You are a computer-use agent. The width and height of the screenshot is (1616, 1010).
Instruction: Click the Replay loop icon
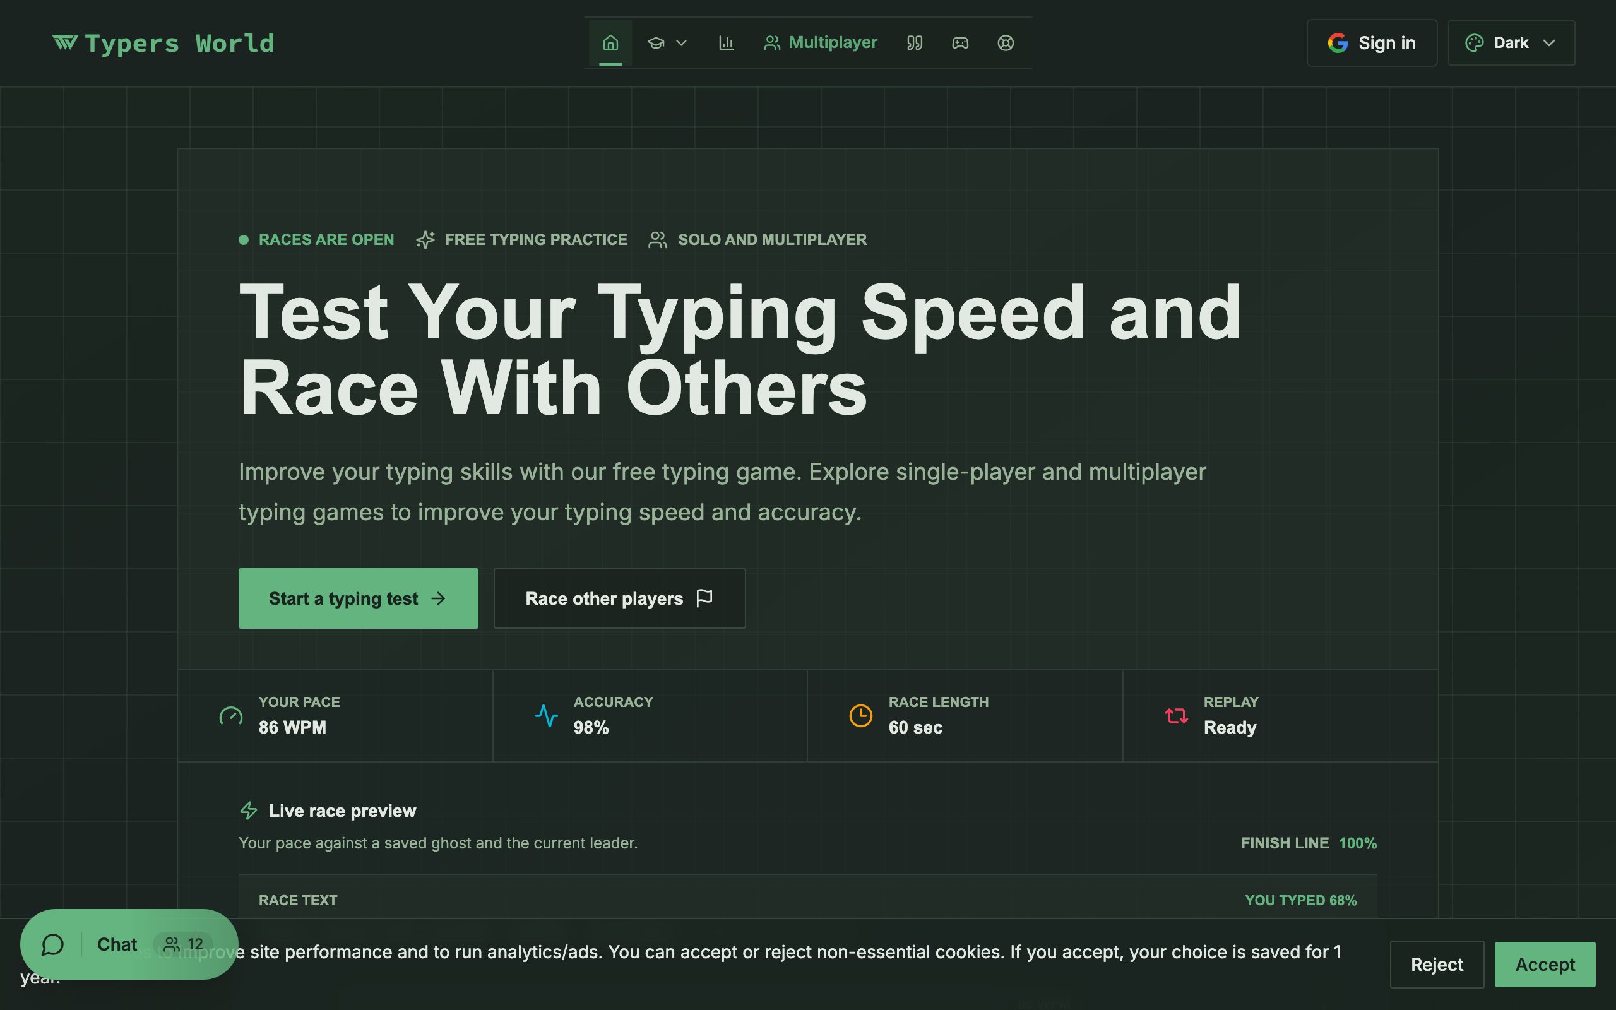[1176, 716]
